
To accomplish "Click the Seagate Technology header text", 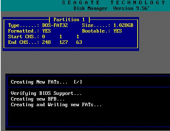I will pos(113,2).
